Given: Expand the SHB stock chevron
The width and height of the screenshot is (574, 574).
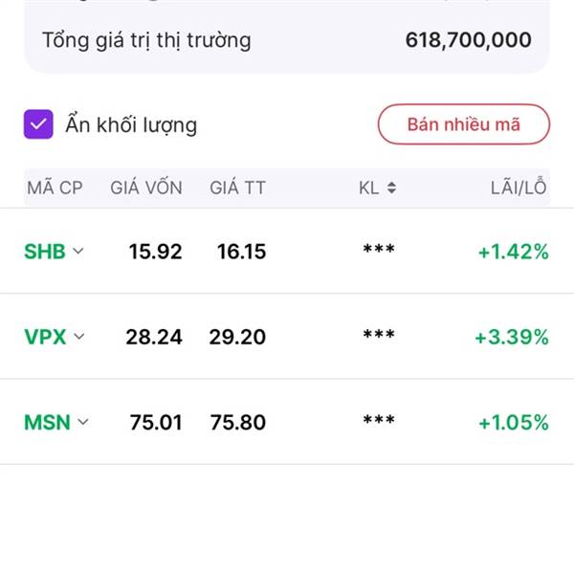Looking at the screenshot, I should click(78, 252).
